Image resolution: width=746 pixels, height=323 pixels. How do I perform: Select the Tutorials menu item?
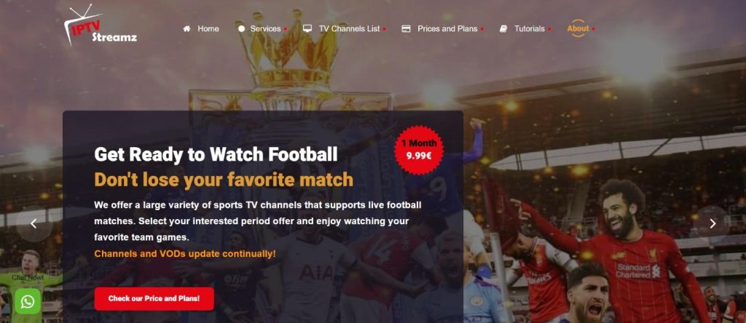pyautogui.click(x=529, y=28)
